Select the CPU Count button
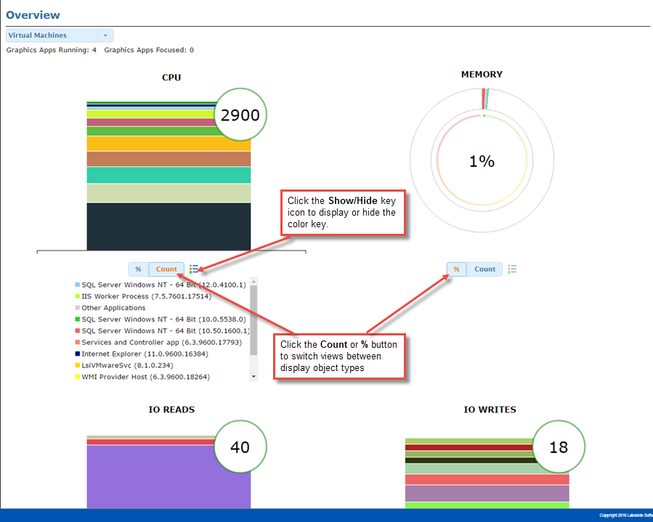 tap(166, 269)
